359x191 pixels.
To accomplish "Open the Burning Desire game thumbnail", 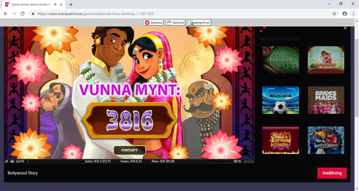I will tap(280, 140).
